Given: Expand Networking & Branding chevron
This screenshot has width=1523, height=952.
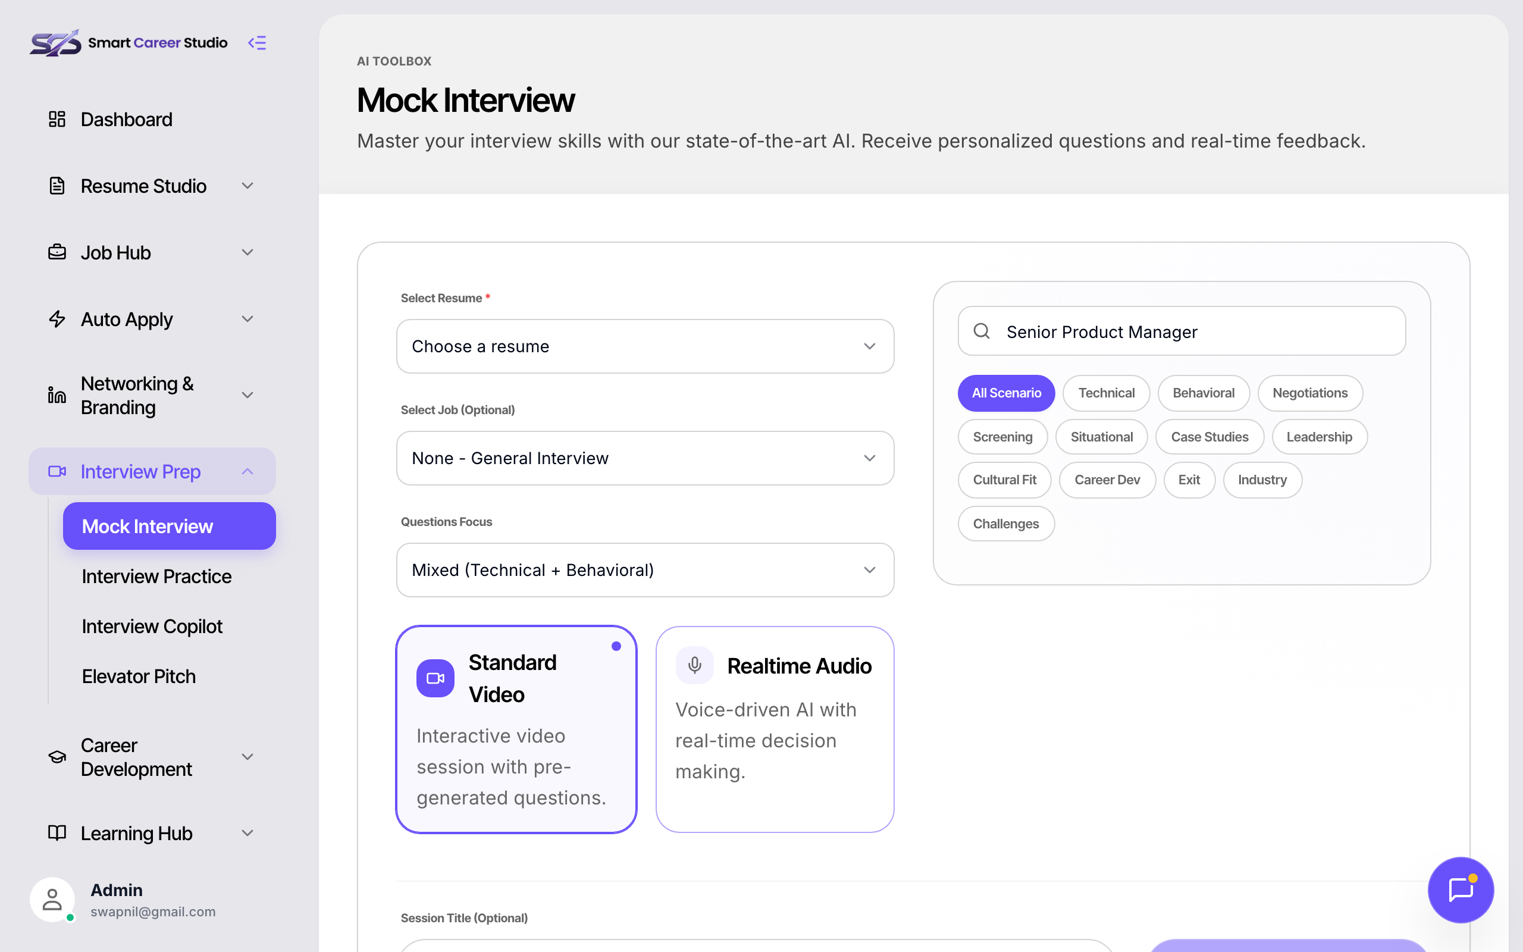Looking at the screenshot, I should [247, 394].
